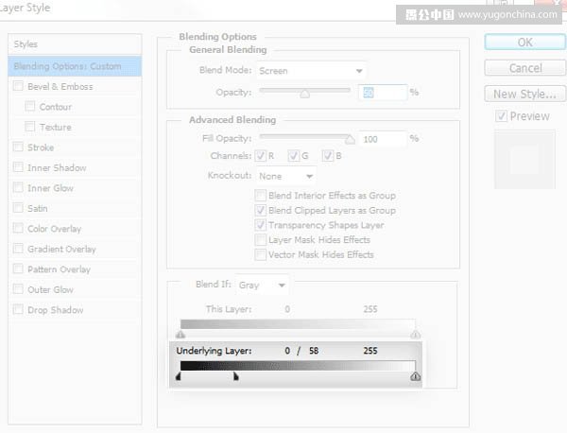Select the Stroke style label
This screenshot has width=567, height=433.
(x=41, y=147)
